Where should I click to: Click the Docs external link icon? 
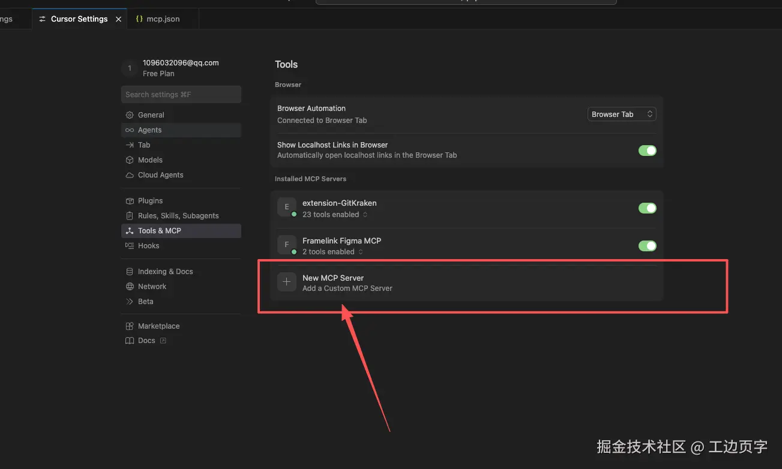(x=163, y=341)
